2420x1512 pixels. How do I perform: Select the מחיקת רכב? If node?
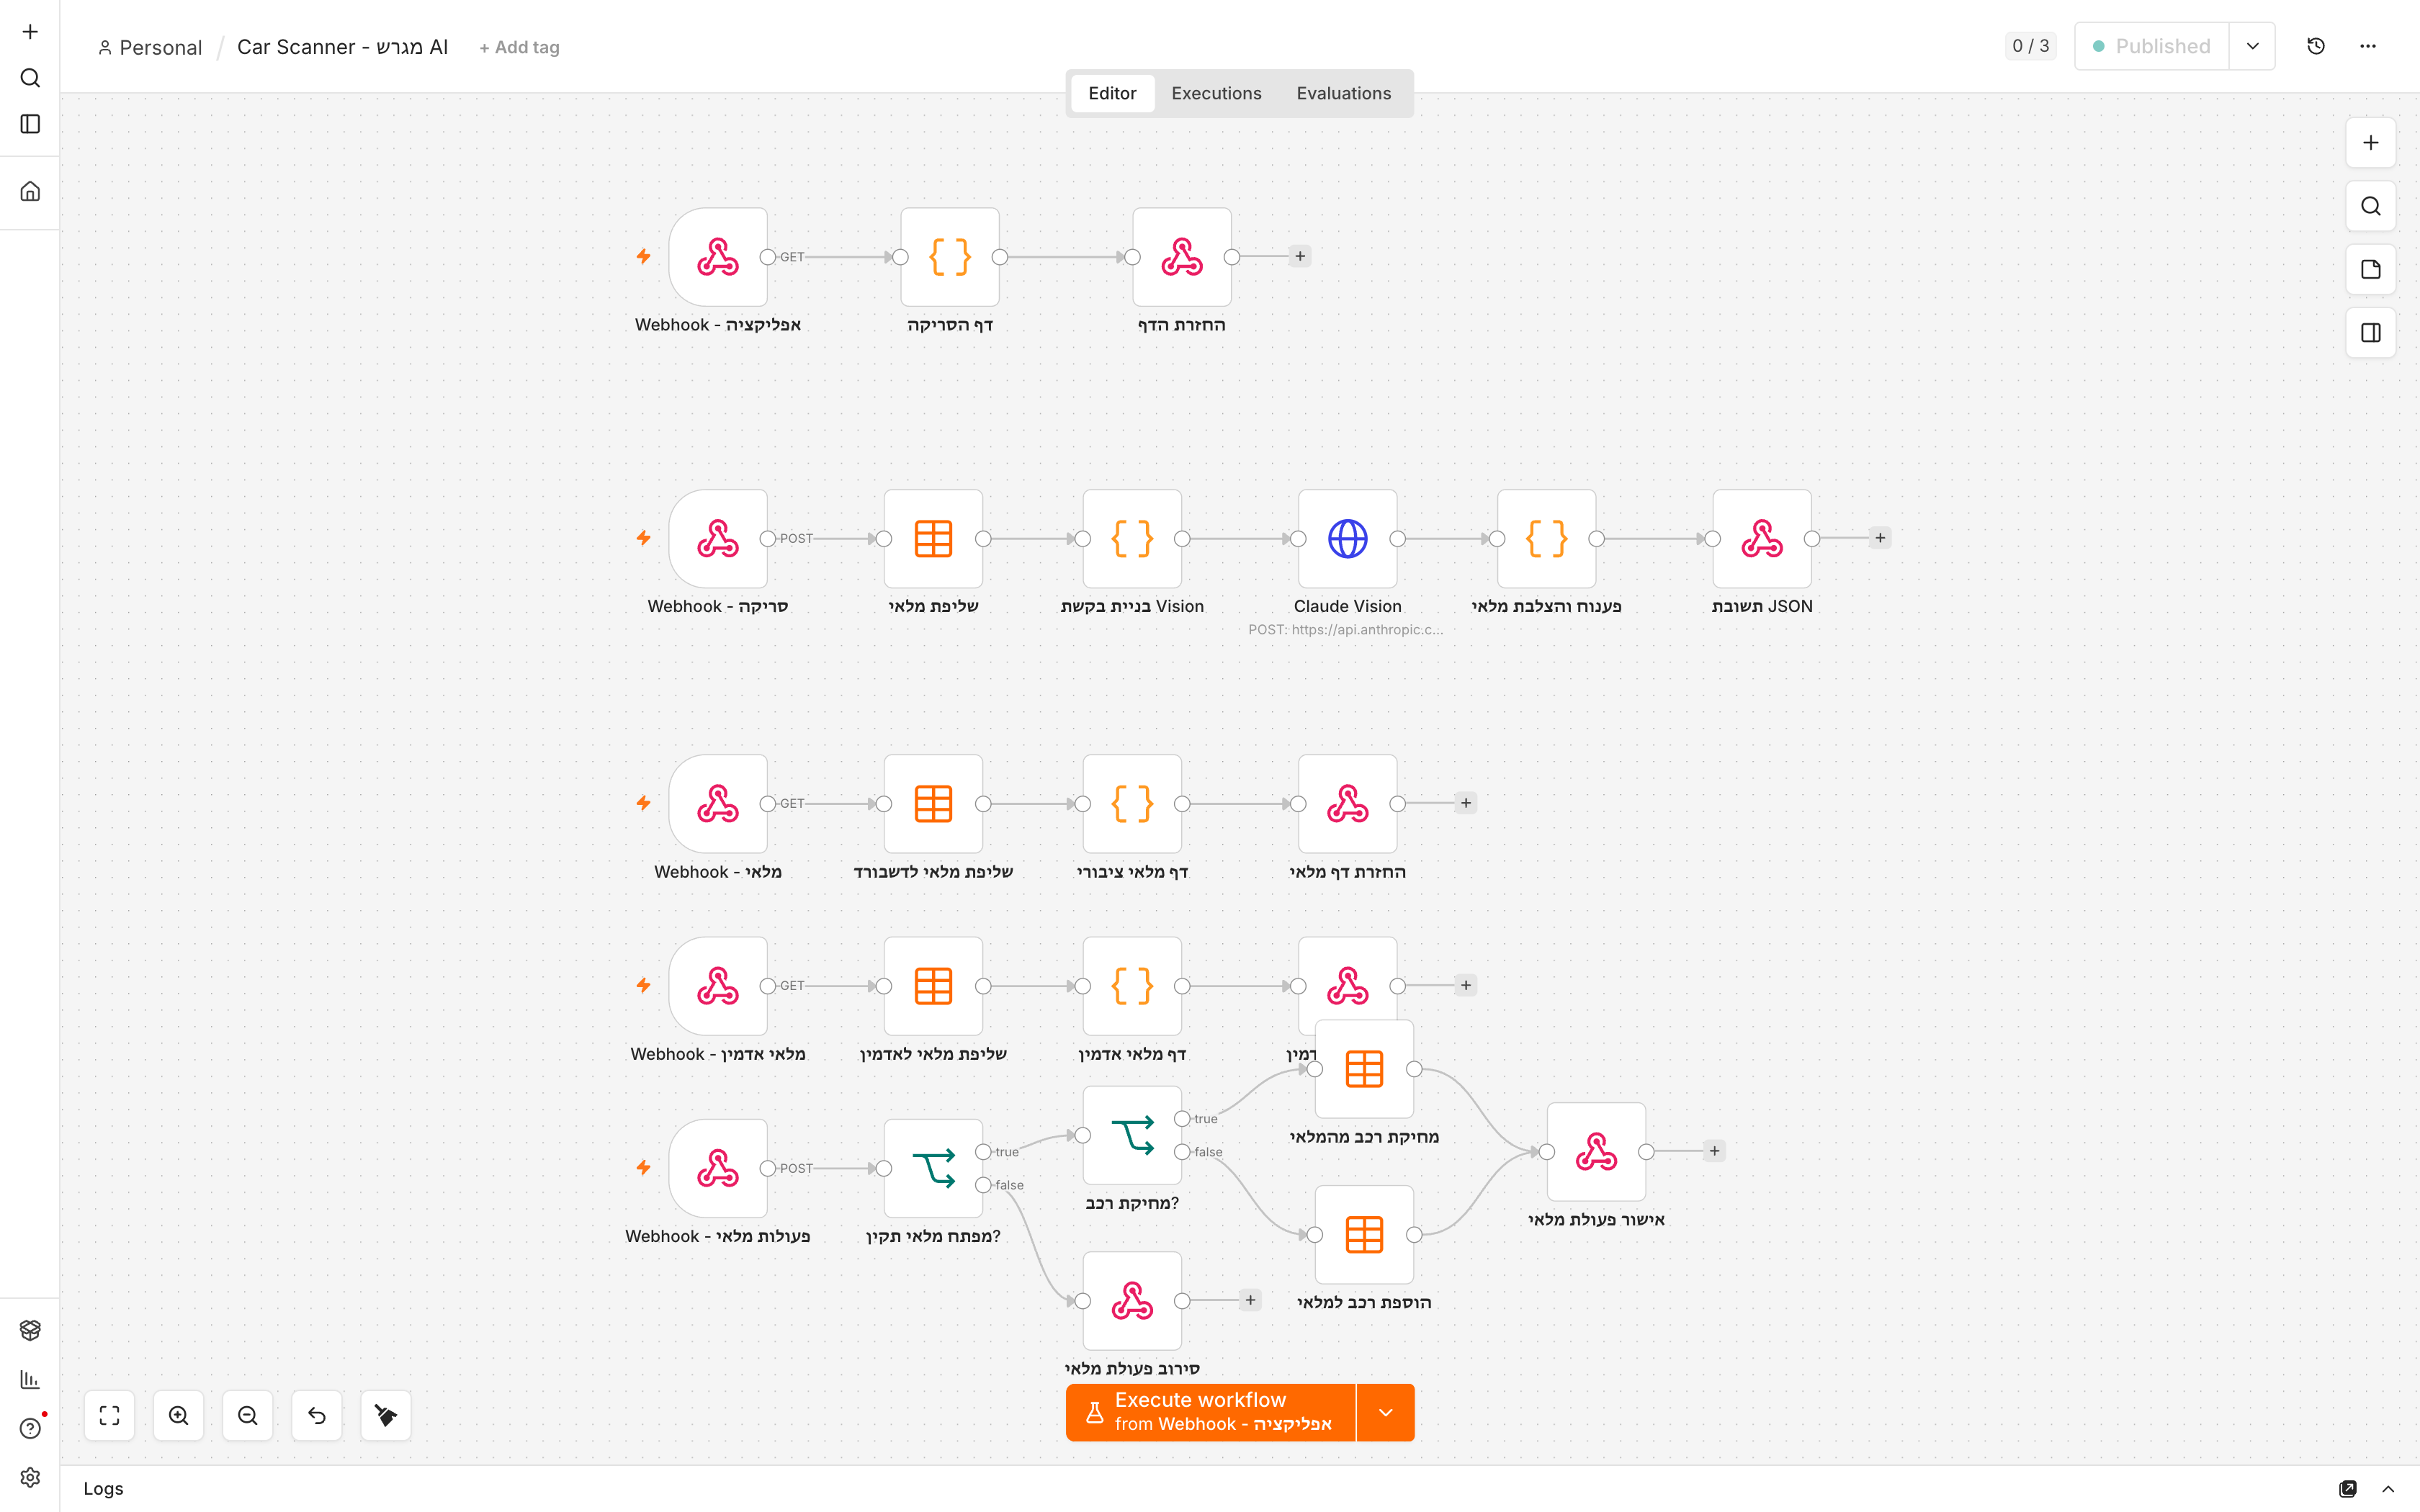point(1132,1135)
